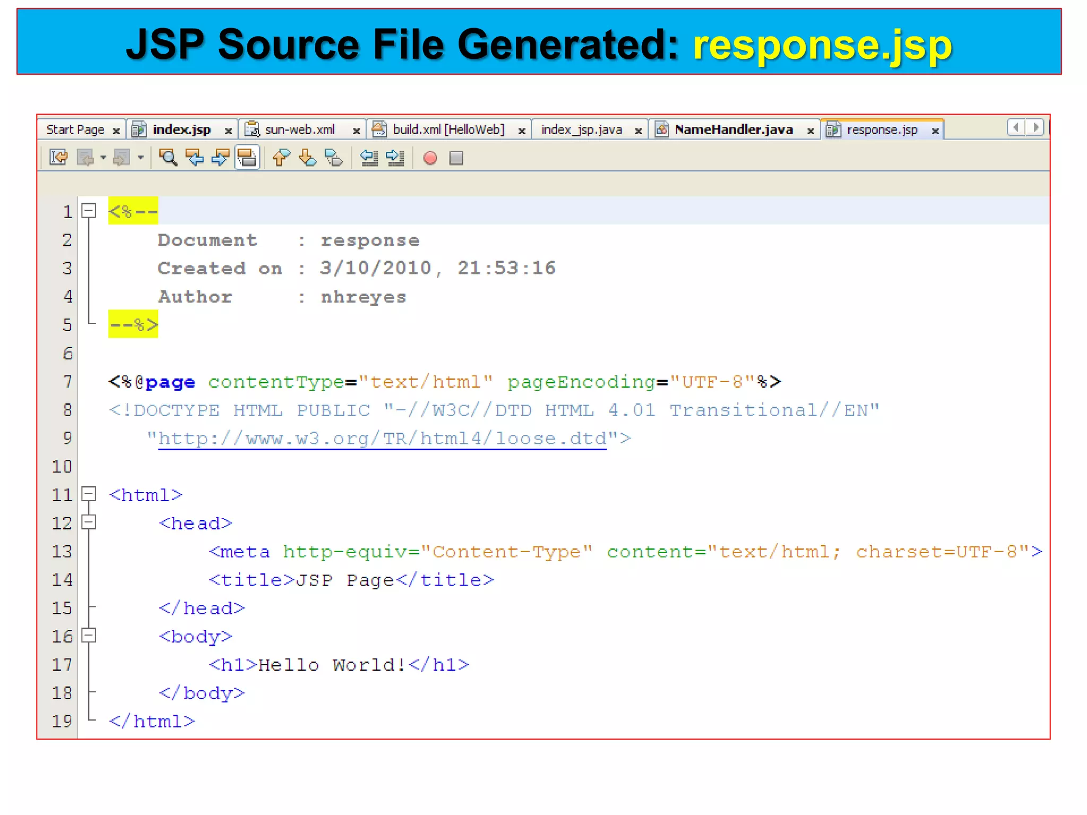Click Find Previous Occurrence icon
Screen dimensions: 1087x815
(x=195, y=158)
